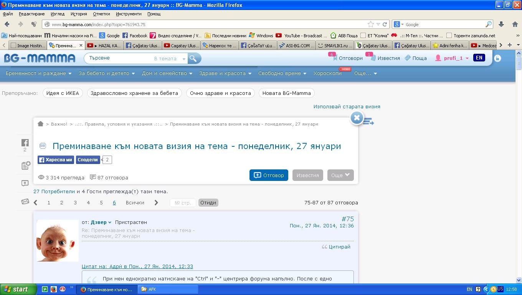Click the home icon in breadcrumb
Screen dimensions: 522x295
[41, 124]
